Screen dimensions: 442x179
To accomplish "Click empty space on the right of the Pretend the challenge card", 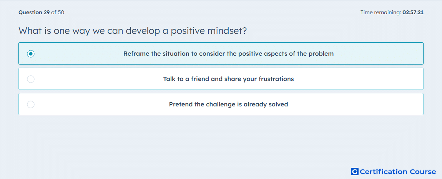I will pyautogui.click(x=366, y=104).
